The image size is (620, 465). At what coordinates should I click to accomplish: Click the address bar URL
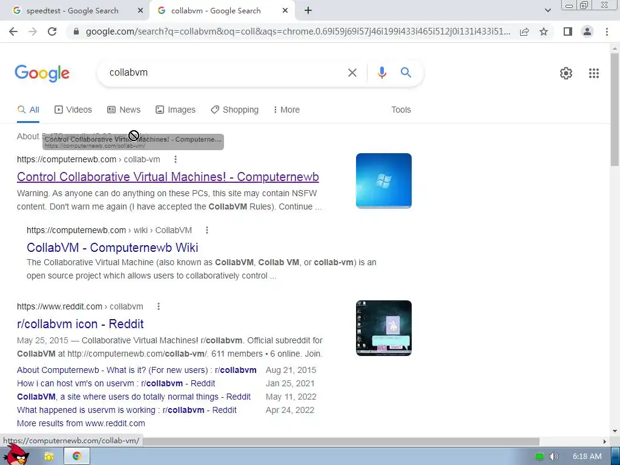(298, 31)
